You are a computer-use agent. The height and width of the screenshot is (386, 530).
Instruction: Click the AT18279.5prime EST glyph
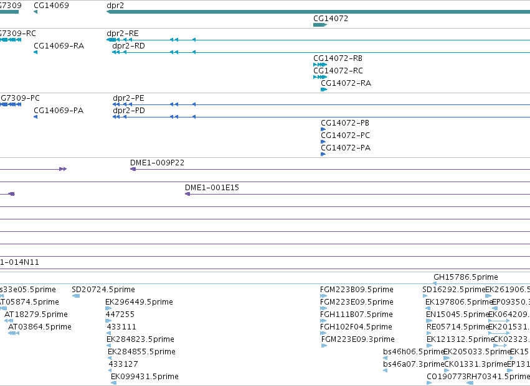(9, 321)
